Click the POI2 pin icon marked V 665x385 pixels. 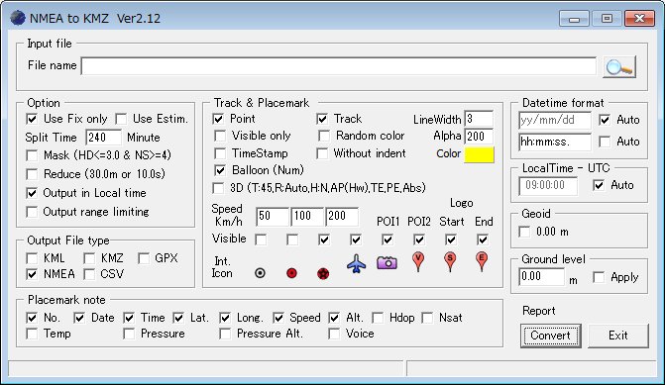pyautogui.click(x=418, y=261)
